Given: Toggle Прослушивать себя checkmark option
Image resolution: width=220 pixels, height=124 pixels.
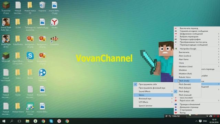Looking at the screenshot, I should point(153,84).
